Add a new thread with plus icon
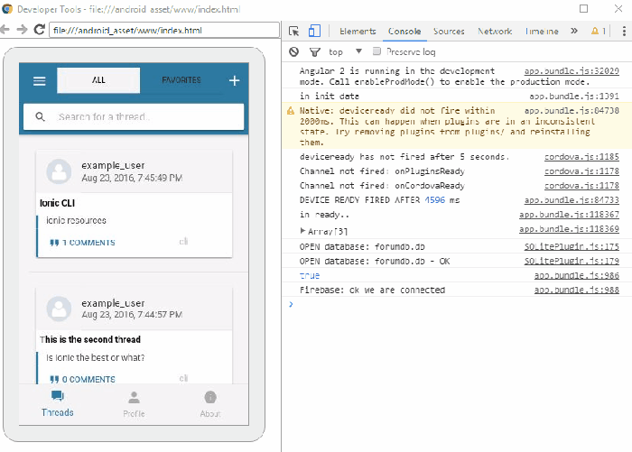 [x=234, y=80]
